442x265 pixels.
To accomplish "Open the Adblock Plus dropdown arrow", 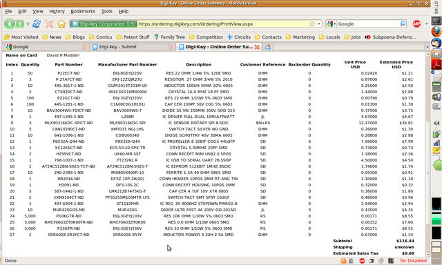I will click(x=426, y=24).
